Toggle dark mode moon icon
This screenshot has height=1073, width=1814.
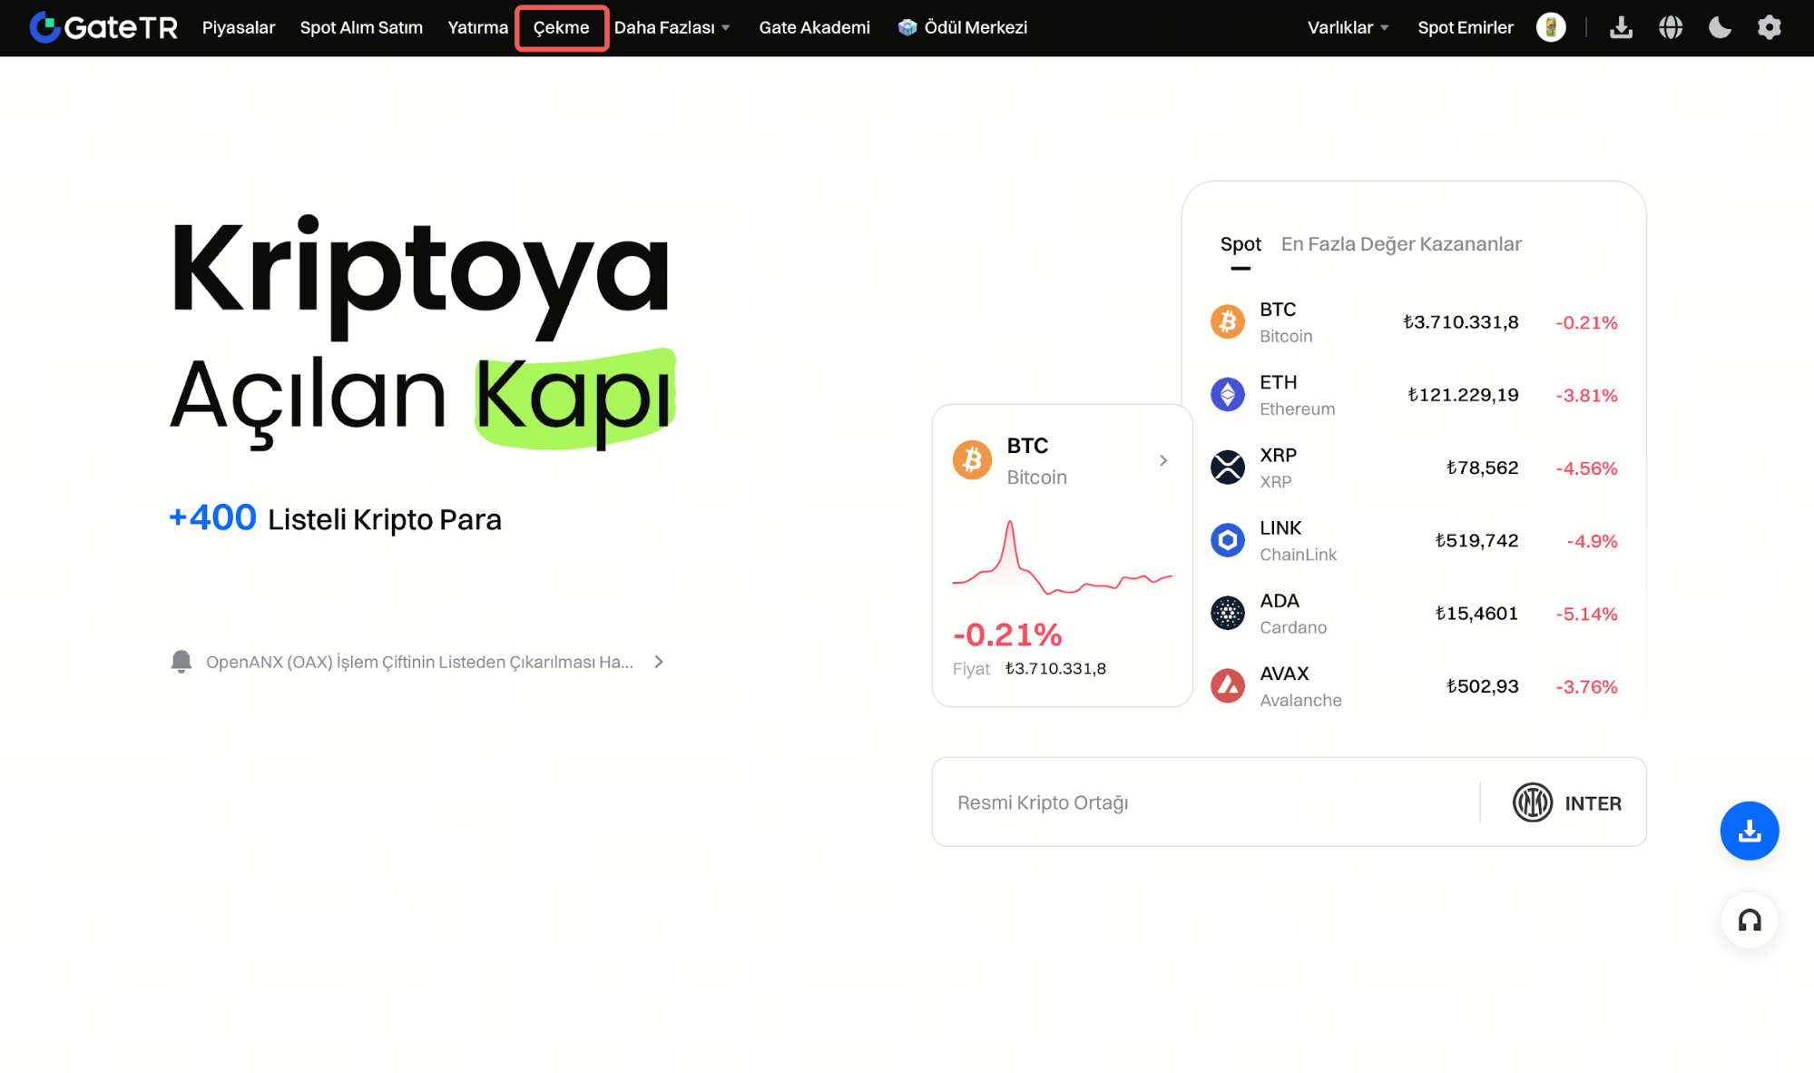click(1720, 27)
